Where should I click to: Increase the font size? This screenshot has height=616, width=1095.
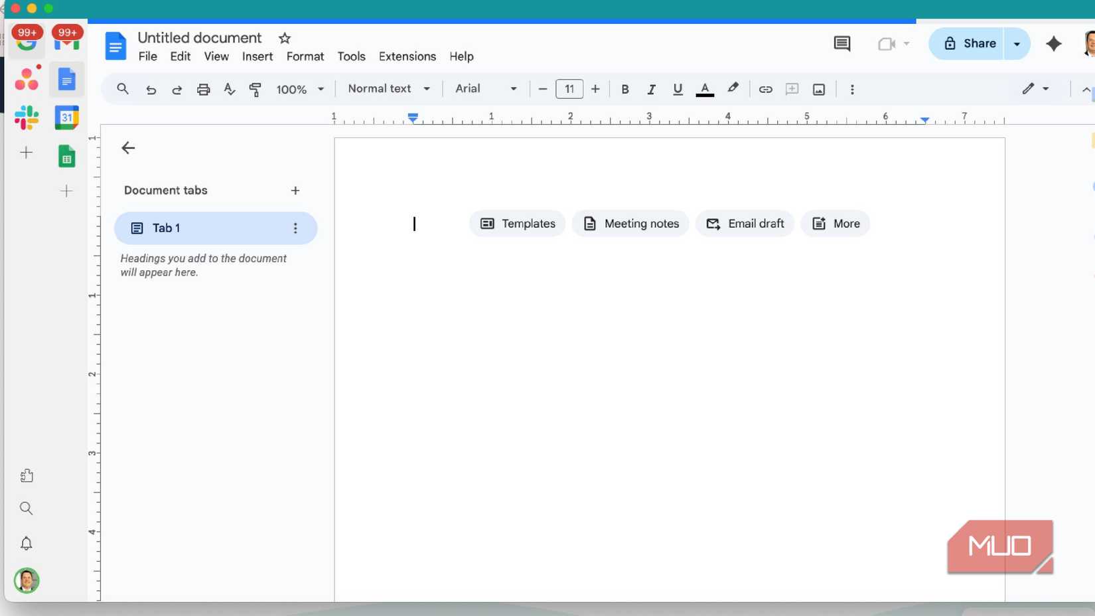595,89
